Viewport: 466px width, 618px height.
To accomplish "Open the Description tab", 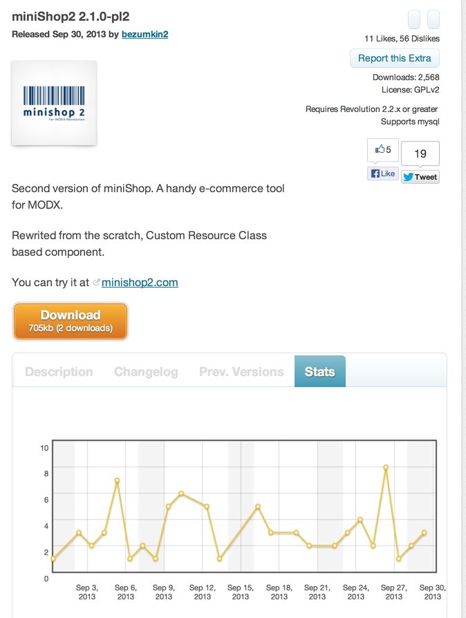I will [x=59, y=372].
